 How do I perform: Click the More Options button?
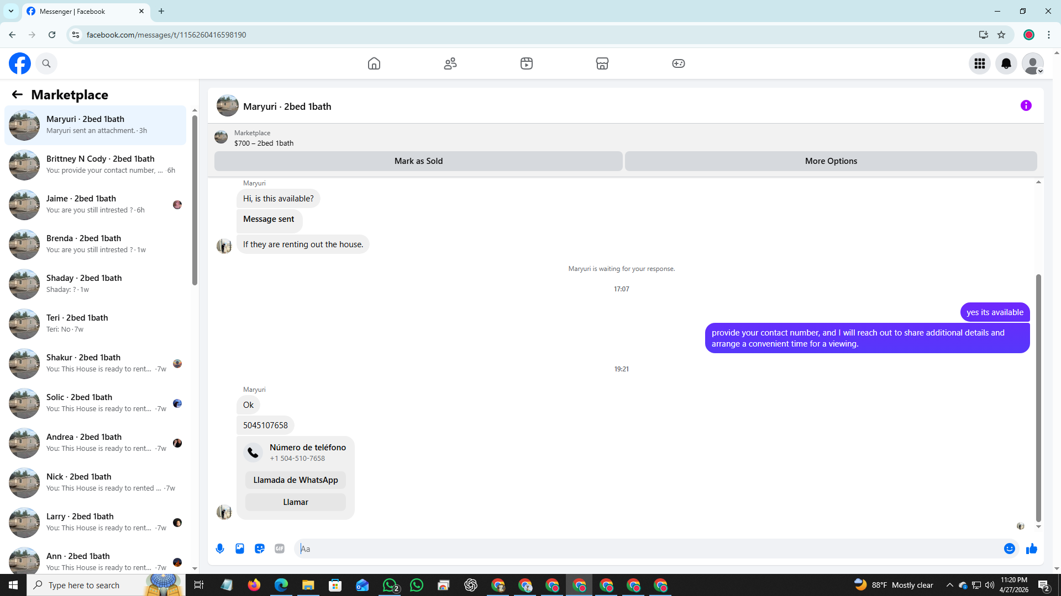coord(831,161)
